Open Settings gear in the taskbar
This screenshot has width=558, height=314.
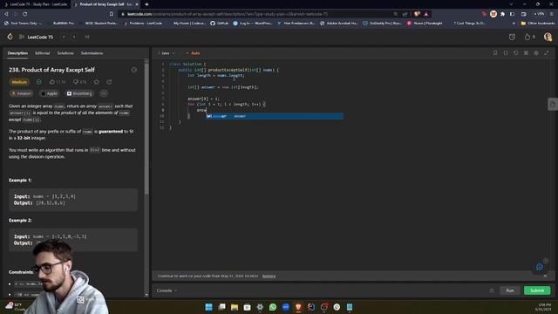[x=260, y=307]
